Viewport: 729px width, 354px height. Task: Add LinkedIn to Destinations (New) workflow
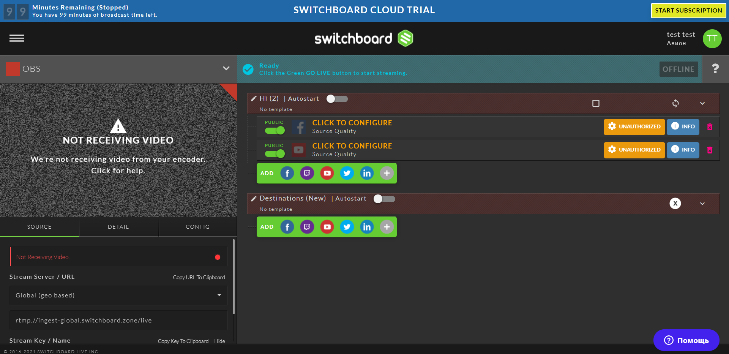(367, 227)
